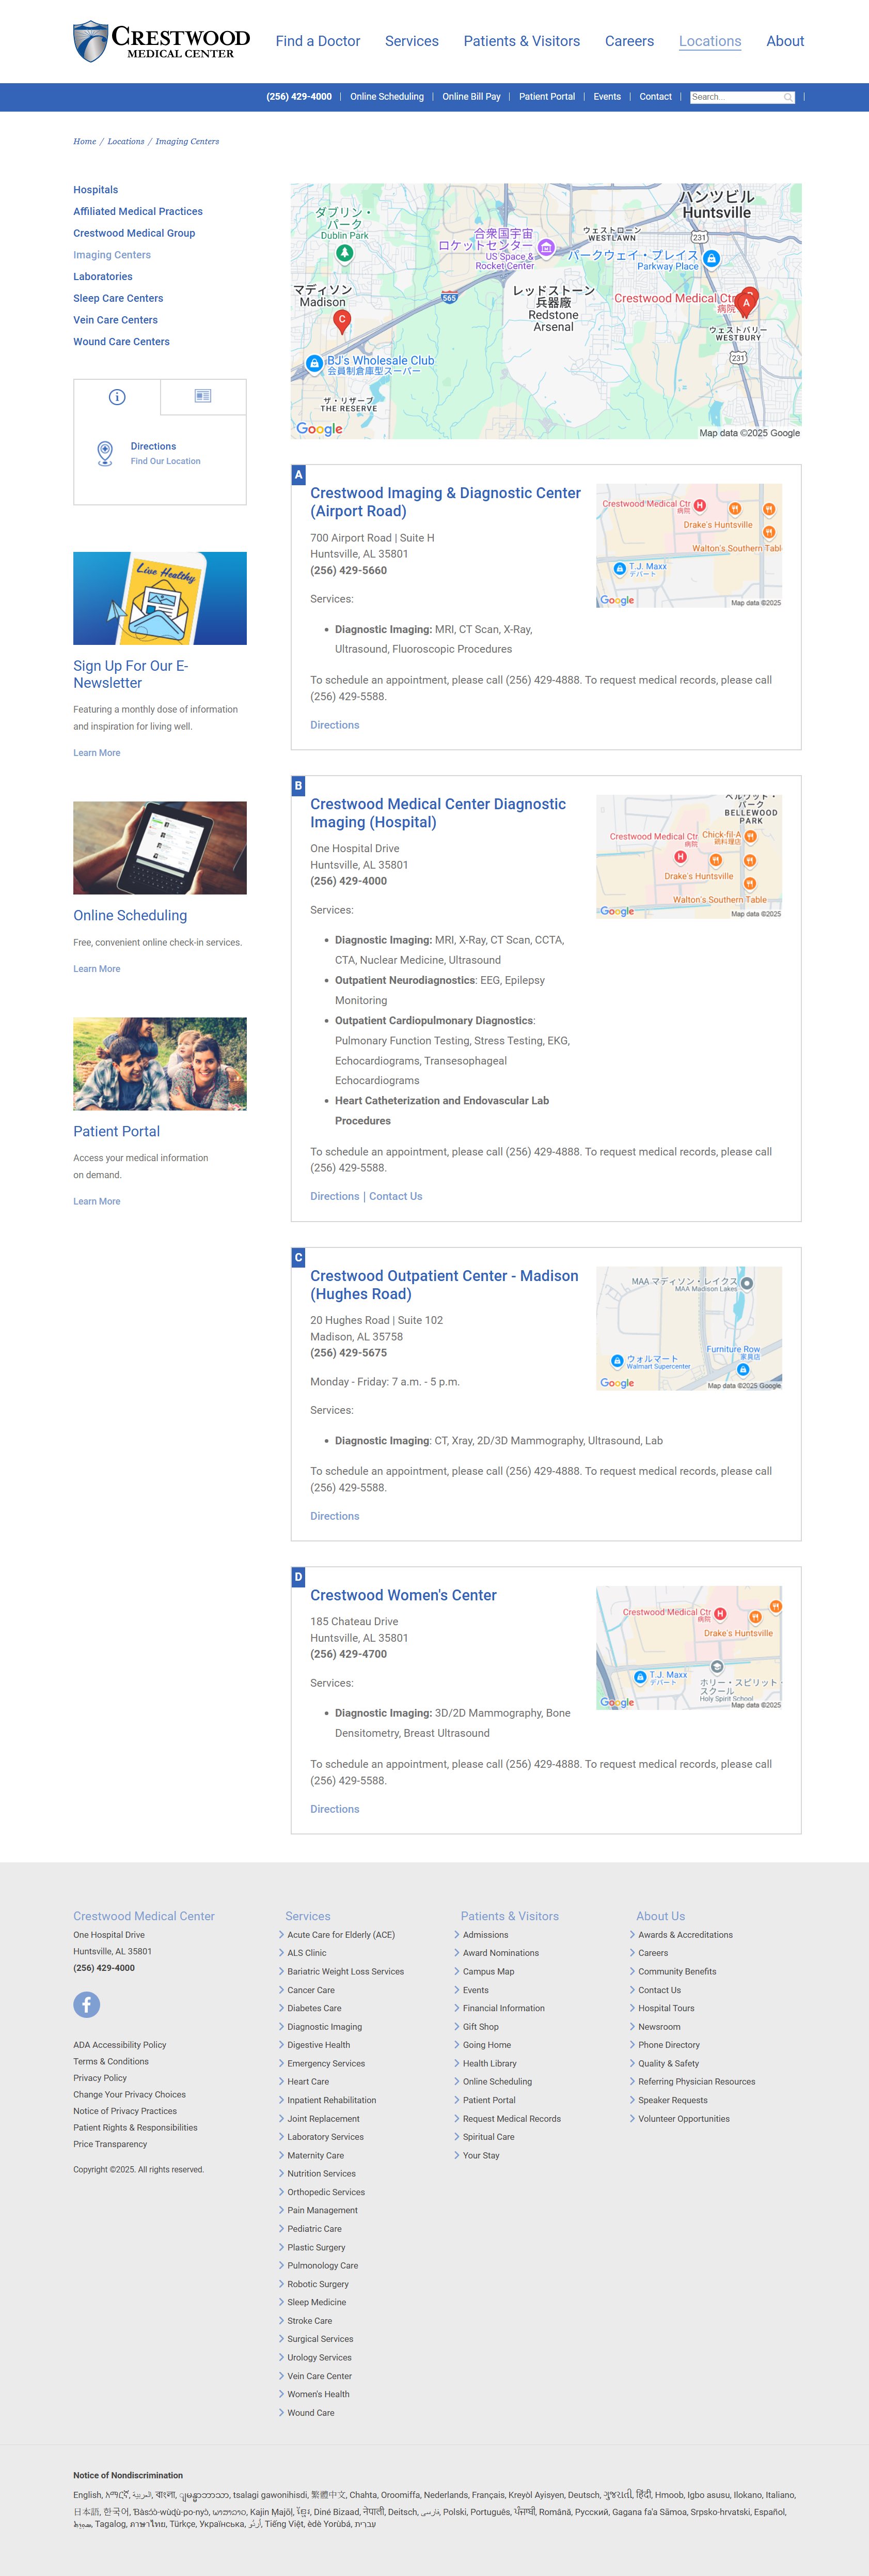
Task: Click the Google logo on main map
Action: click(319, 429)
